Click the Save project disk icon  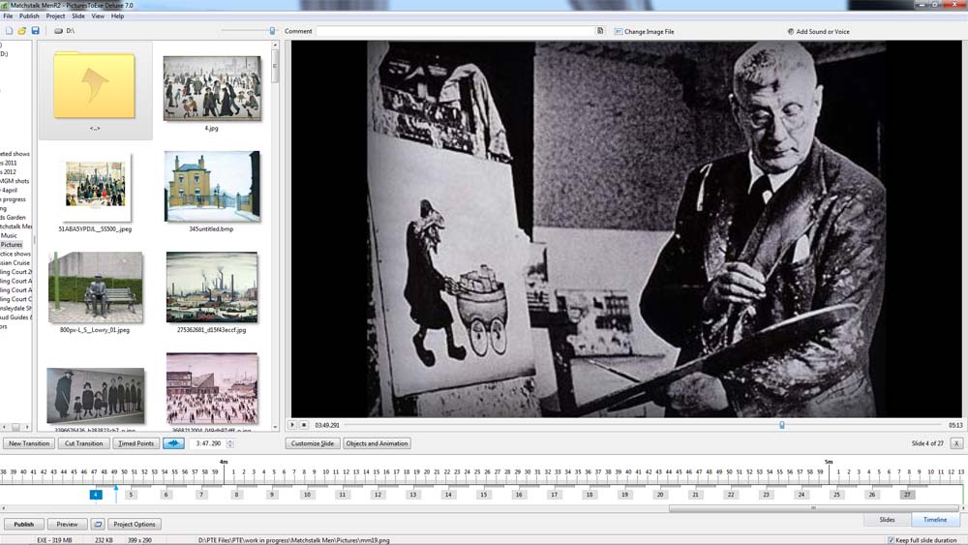(x=36, y=31)
